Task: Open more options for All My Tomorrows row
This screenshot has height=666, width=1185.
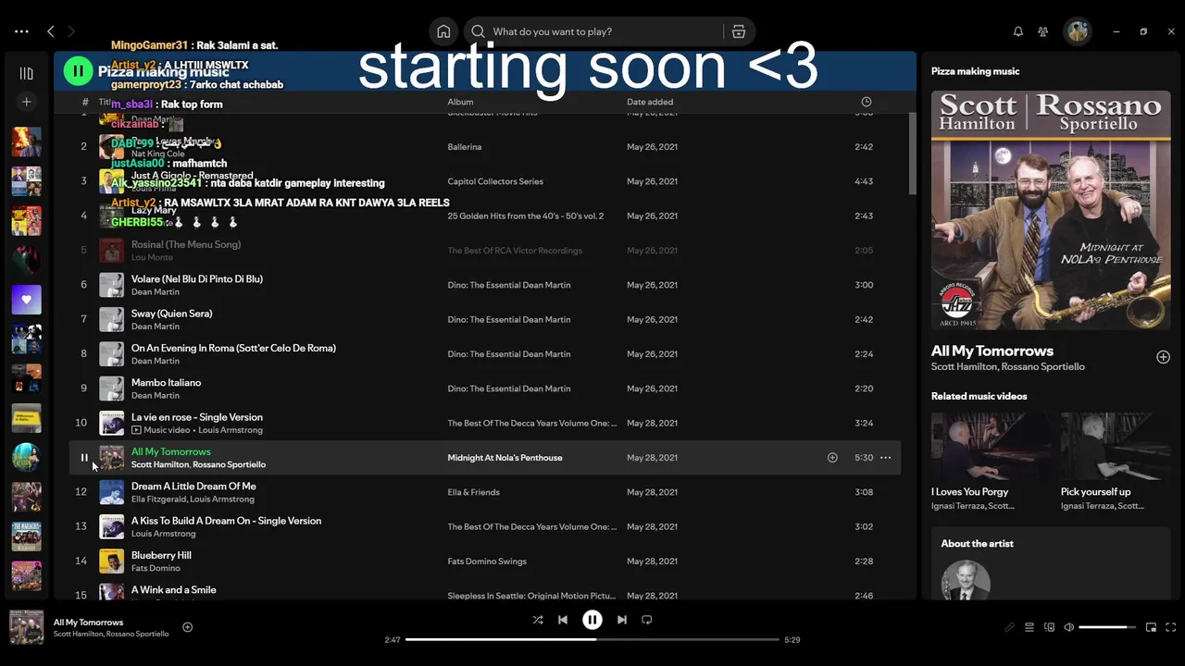Action: (x=886, y=458)
